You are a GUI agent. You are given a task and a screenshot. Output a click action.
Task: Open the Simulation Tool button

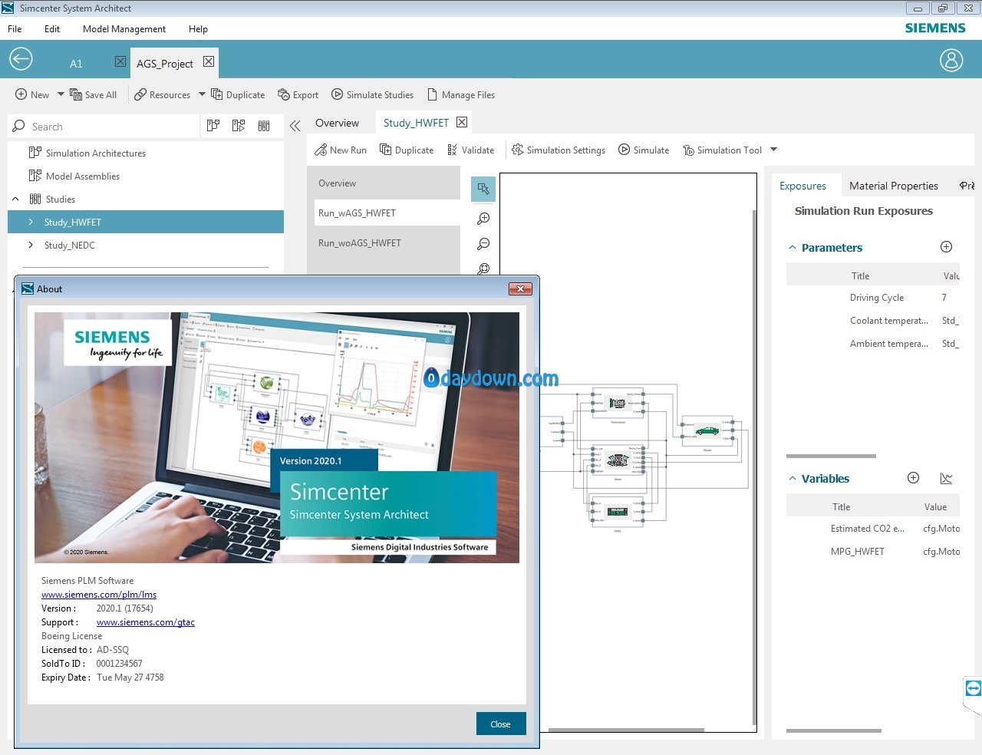(x=722, y=150)
